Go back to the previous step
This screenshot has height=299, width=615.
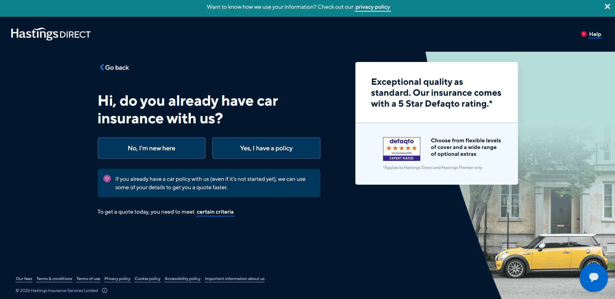(114, 67)
